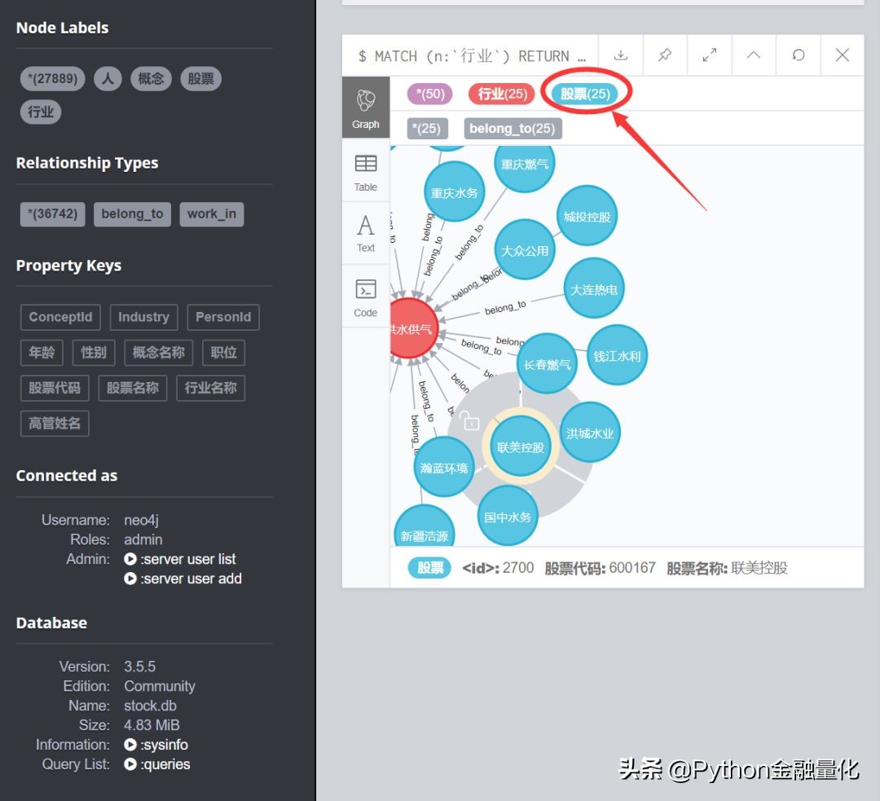Click the 股票代码 property key

point(55,388)
